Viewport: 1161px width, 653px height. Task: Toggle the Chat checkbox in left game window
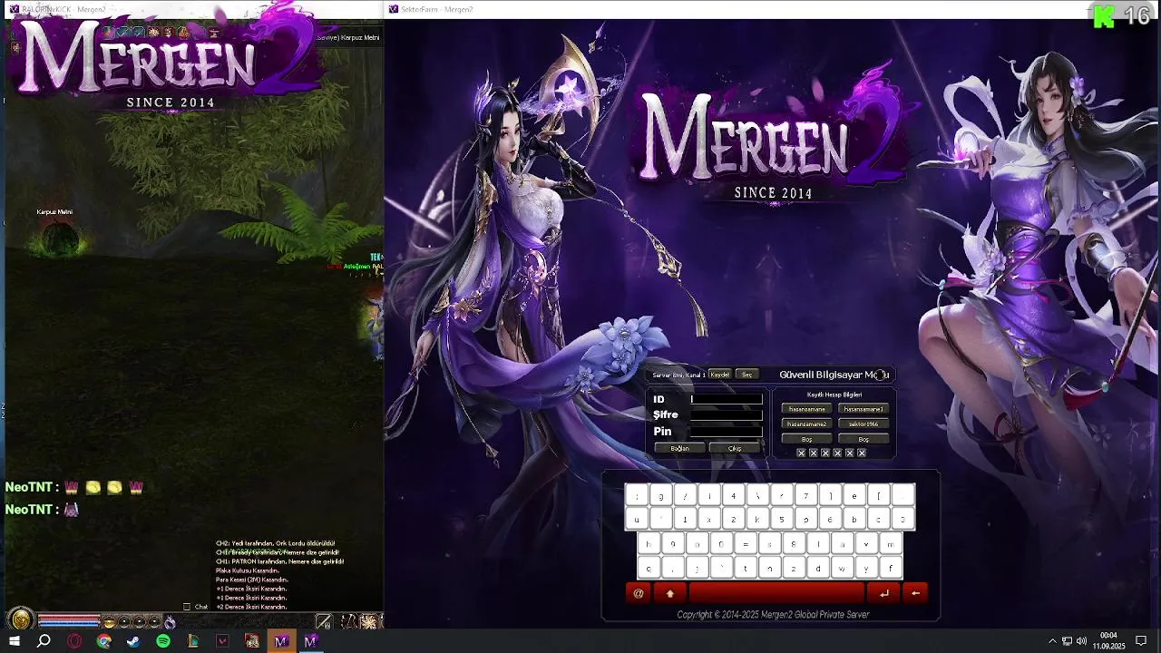[x=187, y=607]
